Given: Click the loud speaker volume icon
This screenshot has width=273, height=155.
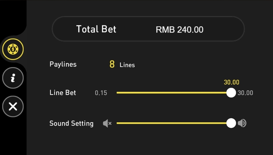Looking at the screenshot, I should click(242, 123).
